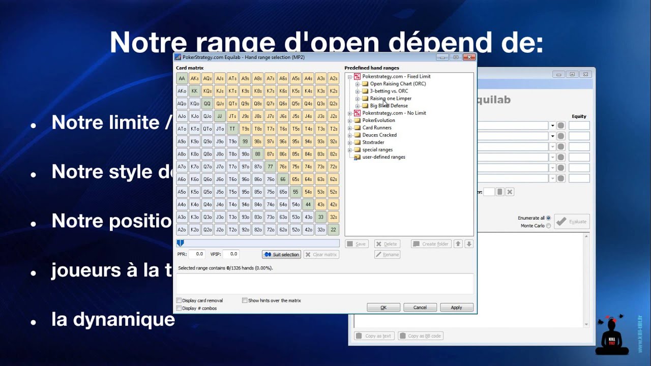Image resolution: width=651 pixels, height=366 pixels.
Task: Click the Equilab icon in dialog title bar
Action: pos(178,57)
